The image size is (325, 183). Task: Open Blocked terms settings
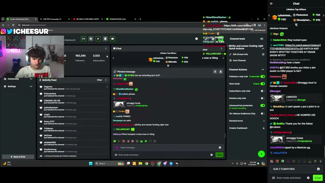pos(246,121)
